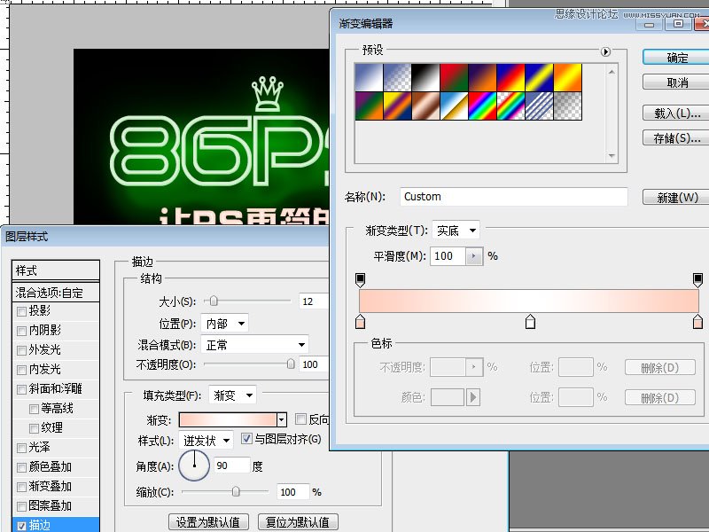Select the black-to-white gradient preset
The image size is (709, 532).
point(426,77)
